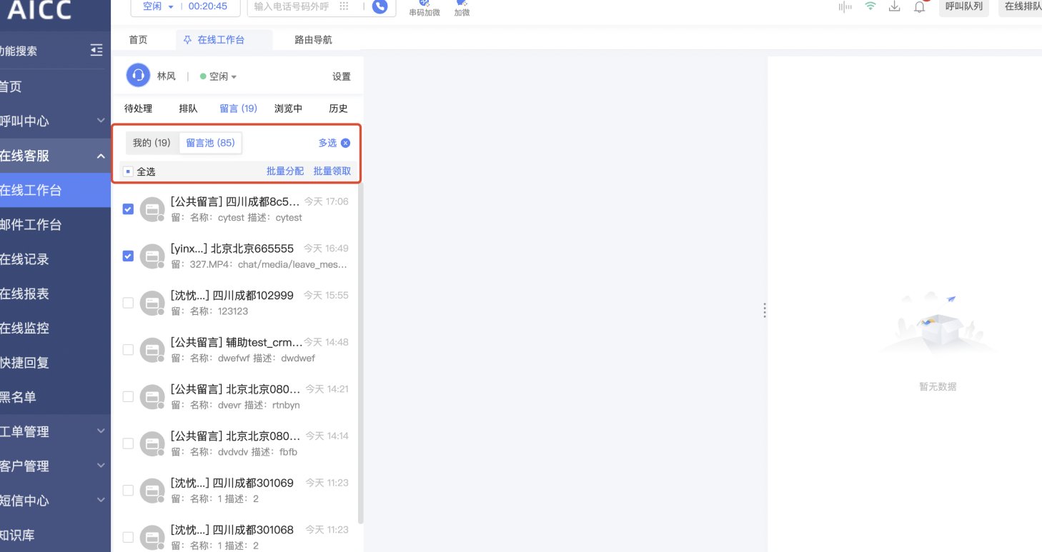Viewport: 1042px width, 552px height.
Task: Open 在线记录 in the sidebar
Action: click(x=55, y=259)
